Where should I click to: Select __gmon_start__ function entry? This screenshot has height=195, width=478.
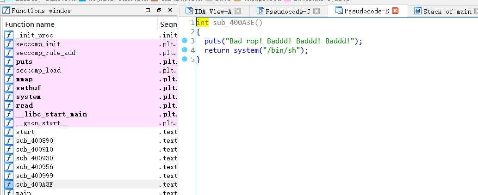(90, 123)
